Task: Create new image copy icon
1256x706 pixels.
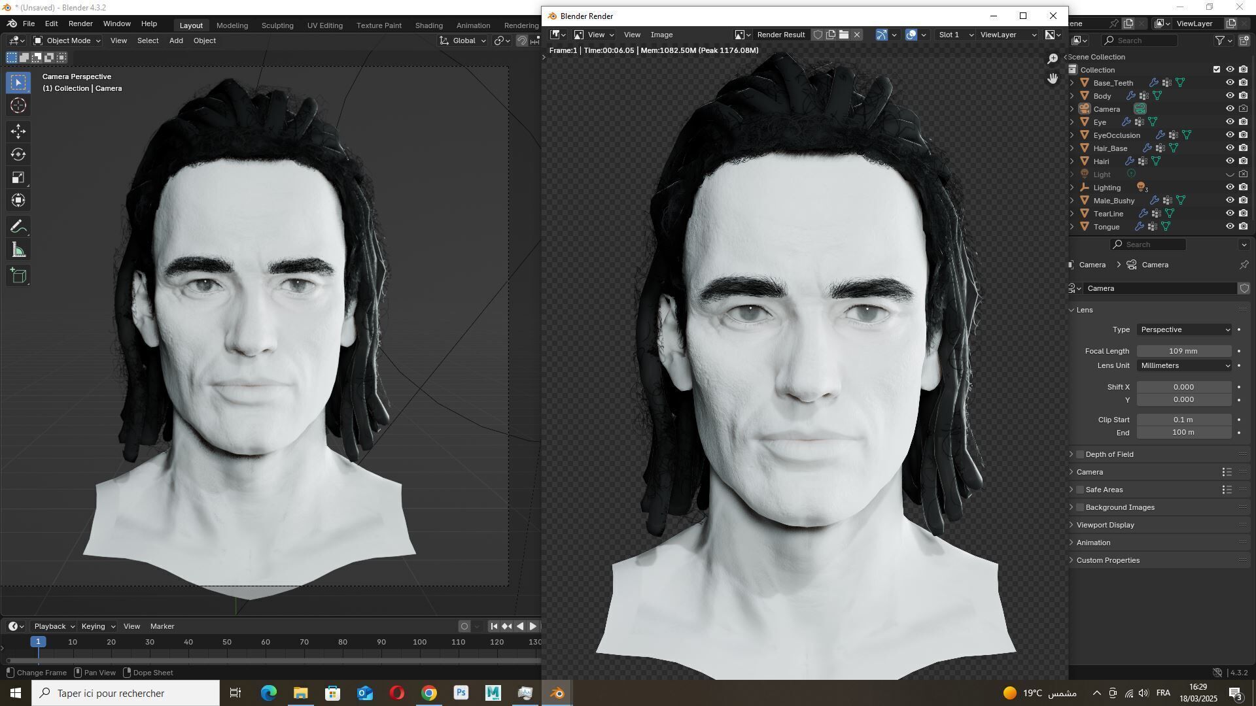Action: (x=831, y=35)
